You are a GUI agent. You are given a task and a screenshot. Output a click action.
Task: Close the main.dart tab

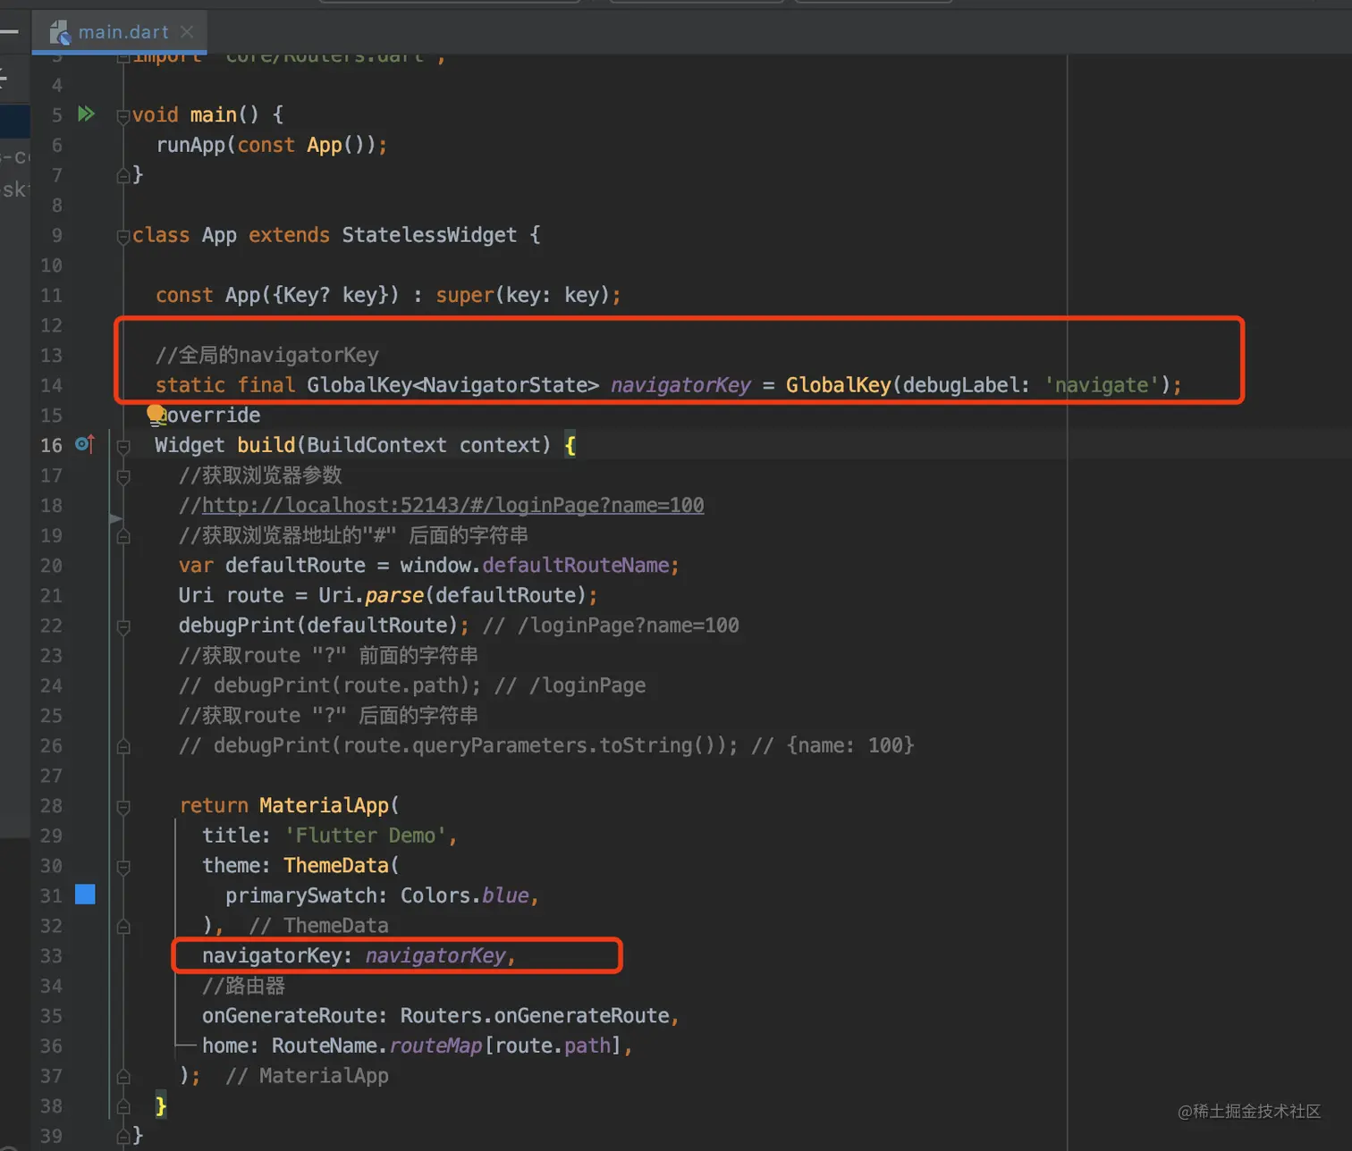tap(187, 32)
